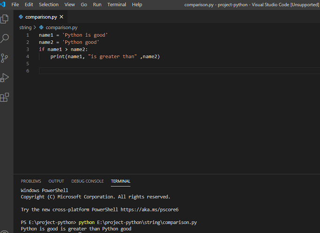Select the TERMINAL panel tab
Screen dimensions: 320x233
120,181
